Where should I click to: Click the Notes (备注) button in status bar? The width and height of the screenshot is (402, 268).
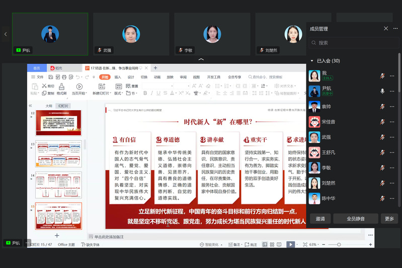pos(235,244)
